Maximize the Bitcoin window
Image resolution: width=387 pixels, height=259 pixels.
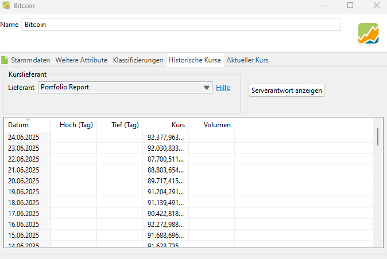coord(350,5)
